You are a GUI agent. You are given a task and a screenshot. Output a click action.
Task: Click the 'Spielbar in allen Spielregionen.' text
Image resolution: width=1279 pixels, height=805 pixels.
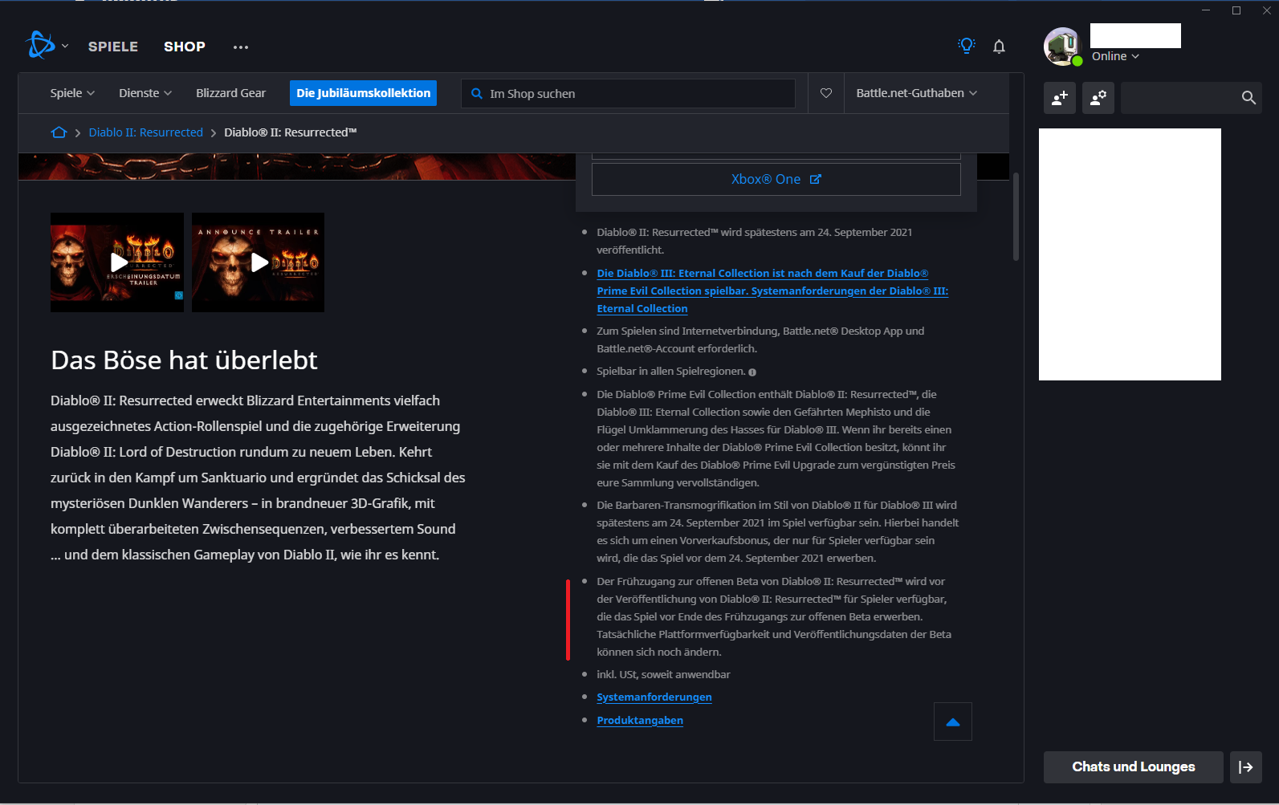click(x=671, y=371)
